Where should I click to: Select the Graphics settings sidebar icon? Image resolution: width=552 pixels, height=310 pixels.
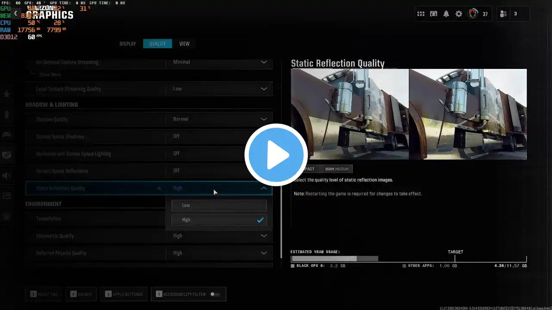click(6, 155)
